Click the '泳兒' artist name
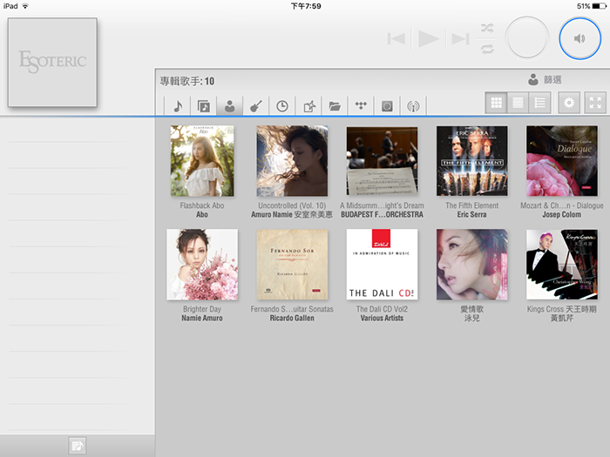Image resolution: width=610 pixels, height=457 pixels. coord(472,318)
